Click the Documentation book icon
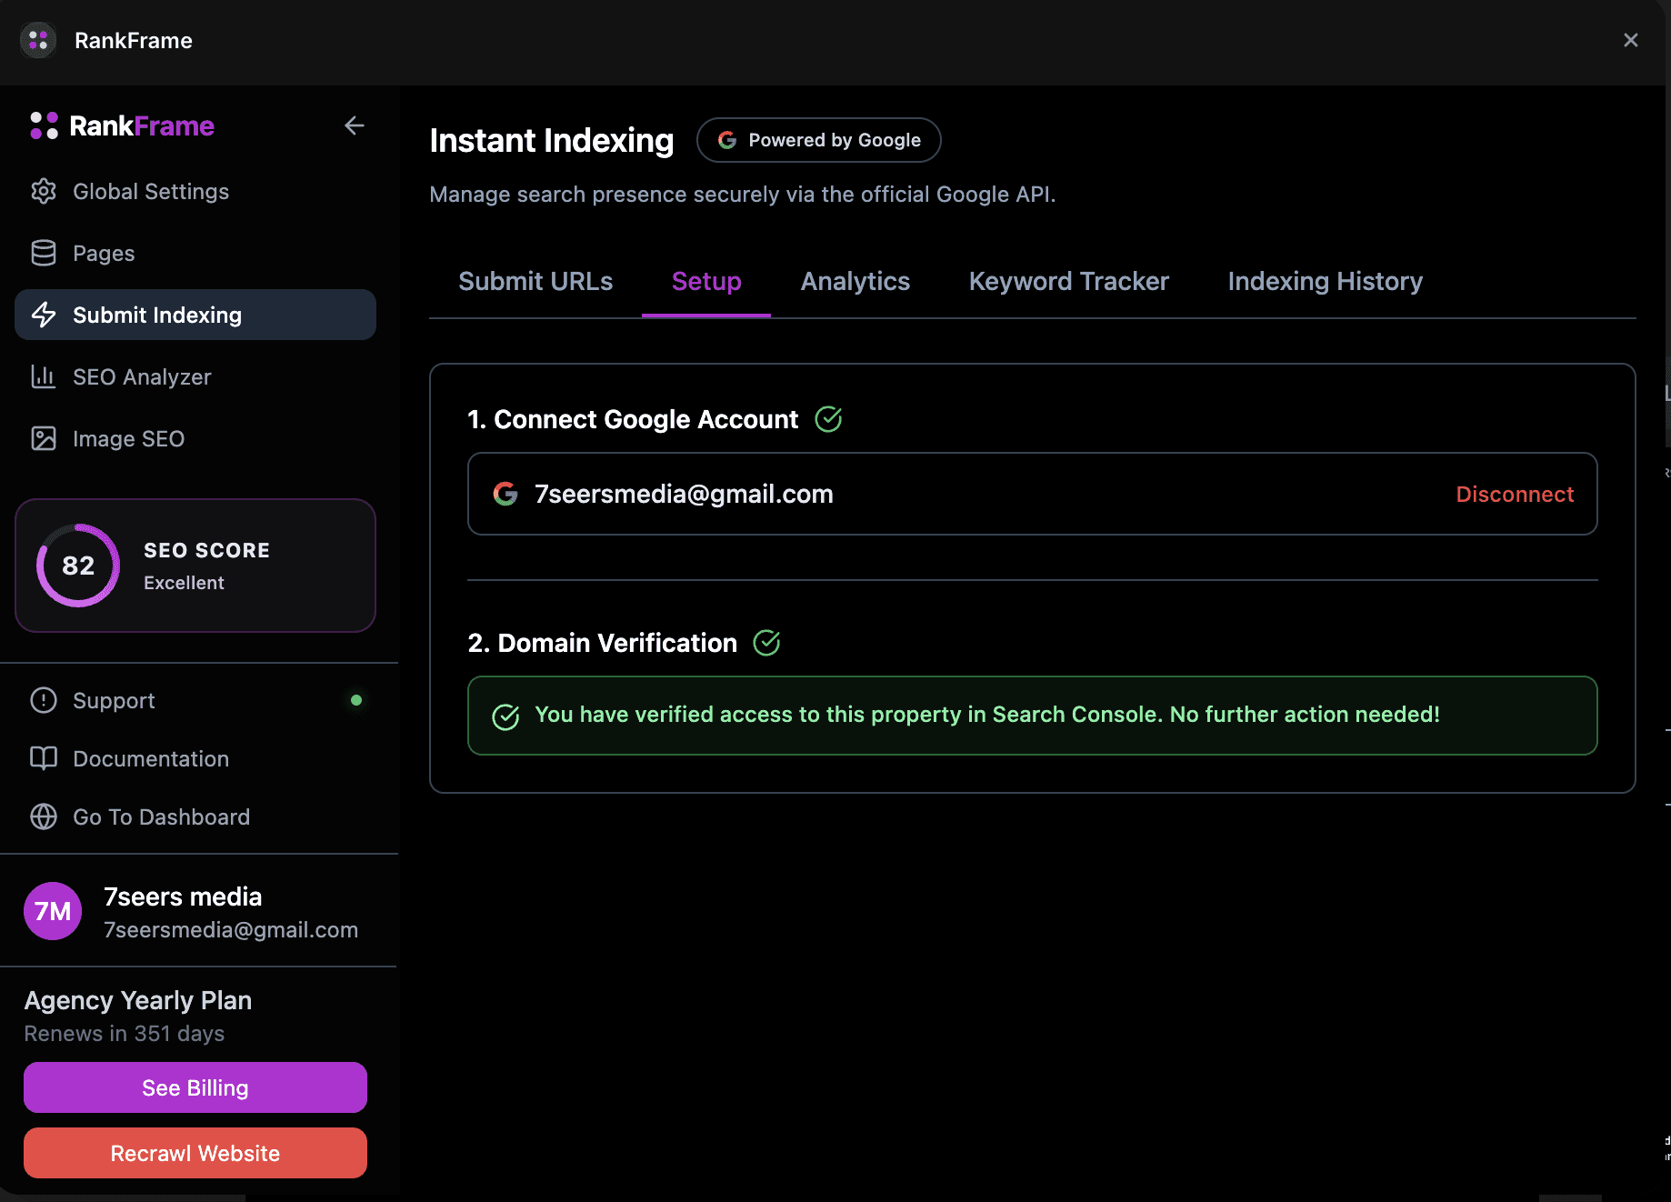Viewport: 1671px width, 1202px height. (x=44, y=758)
